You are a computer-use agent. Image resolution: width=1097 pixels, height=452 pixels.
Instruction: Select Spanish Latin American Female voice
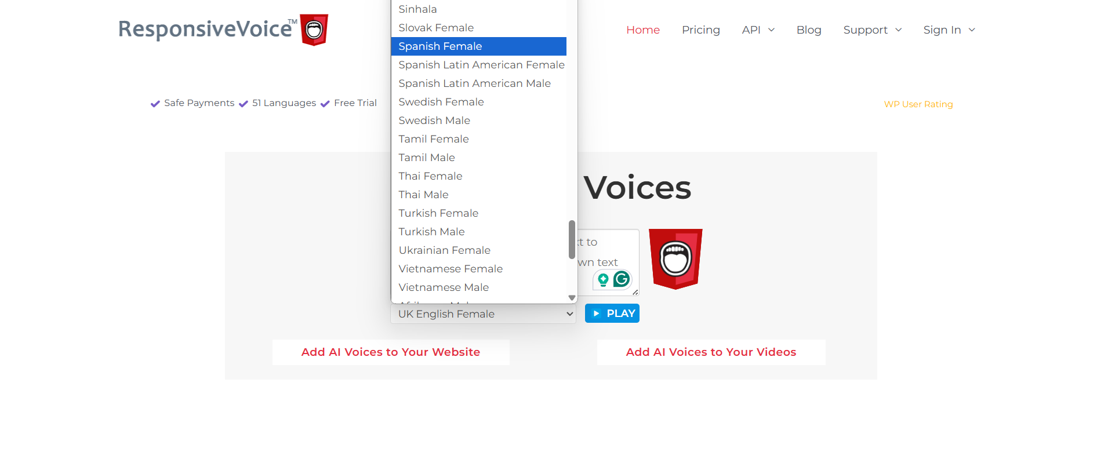[x=479, y=65]
